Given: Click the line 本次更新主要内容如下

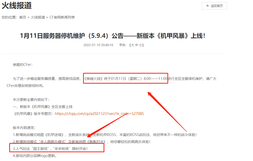Looking at the screenshot, I should [x=31, y=100].
